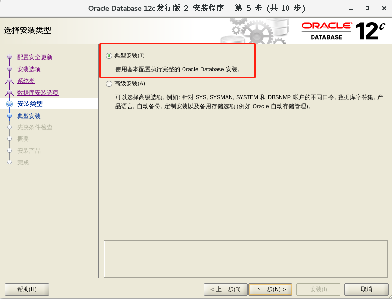
Task: Click the step marker beside 先决条件检查
Action: coord(9,127)
